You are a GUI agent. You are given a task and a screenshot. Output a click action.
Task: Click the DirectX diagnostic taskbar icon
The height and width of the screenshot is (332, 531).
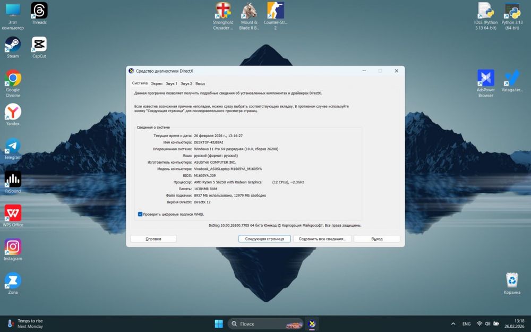[x=312, y=324]
